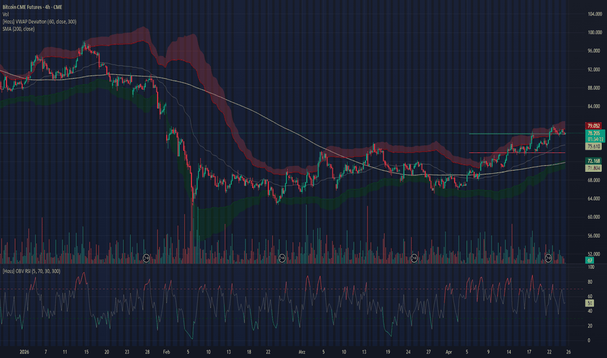Select the red horizontal line near 74.000
Viewport: 607px width, 358px height.
tap(517, 153)
